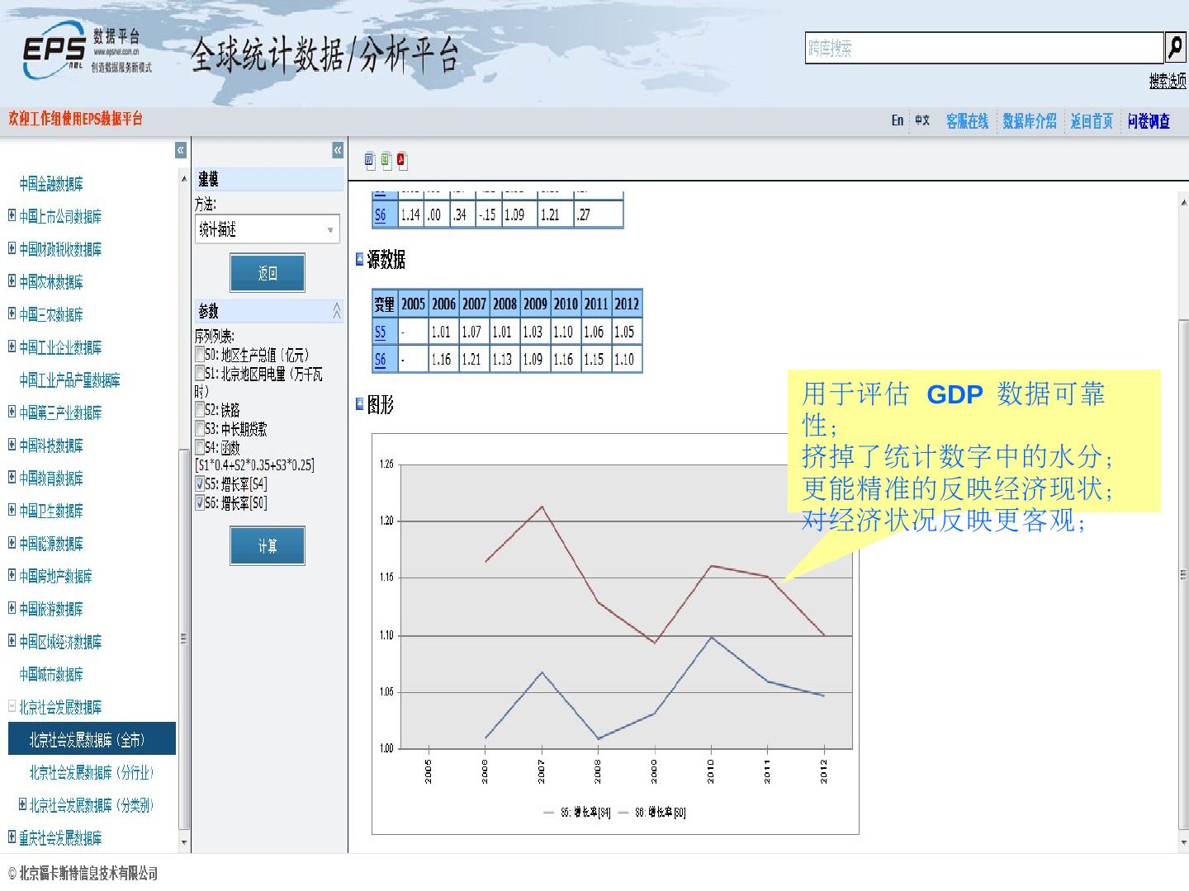Click the 计算 calculate button

pyautogui.click(x=268, y=545)
